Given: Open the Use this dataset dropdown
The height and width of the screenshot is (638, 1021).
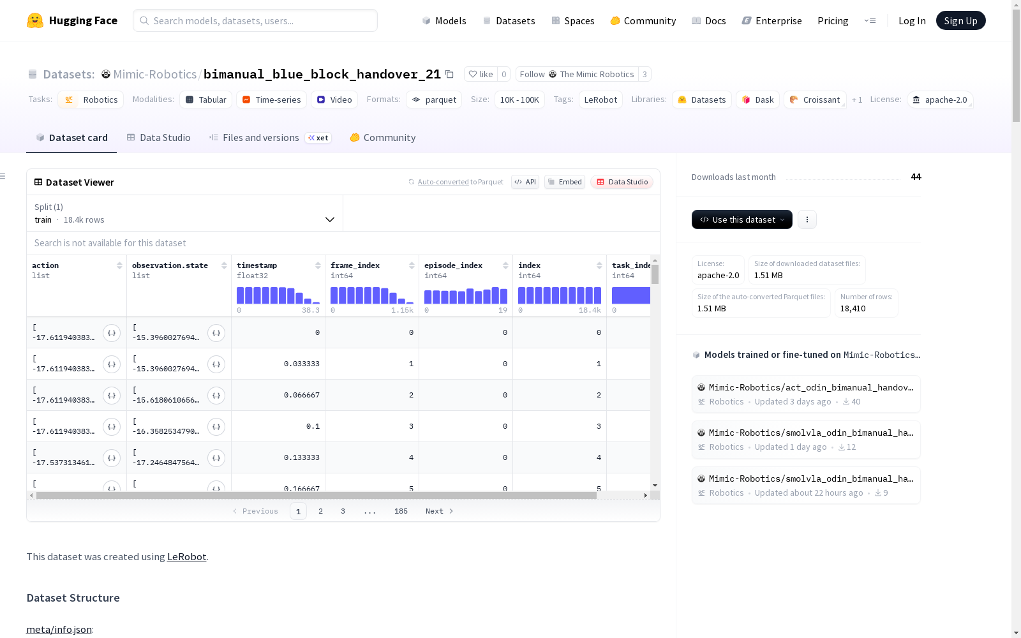Looking at the screenshot, I should [x=742, y=219].
